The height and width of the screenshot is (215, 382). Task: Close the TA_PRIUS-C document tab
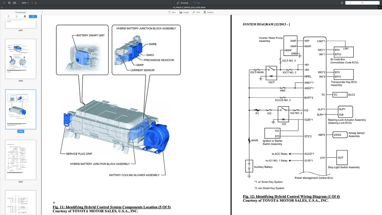pyautogui.click(x=2, y=7)
